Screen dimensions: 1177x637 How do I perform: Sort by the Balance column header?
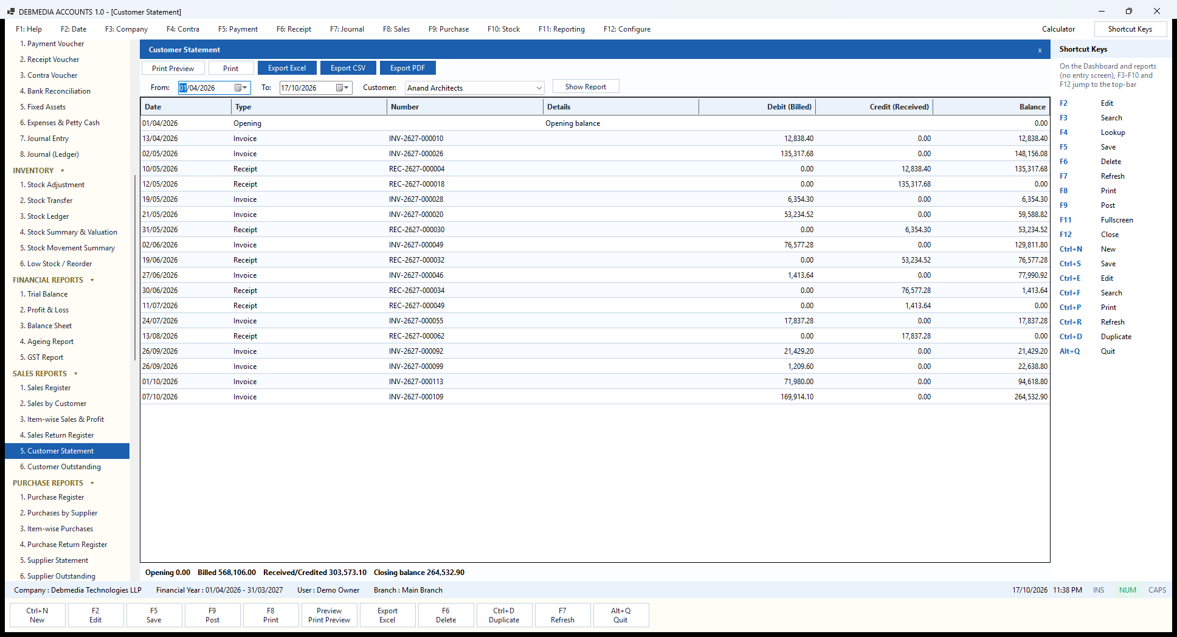pyautogui.click(x=992, y=107)
